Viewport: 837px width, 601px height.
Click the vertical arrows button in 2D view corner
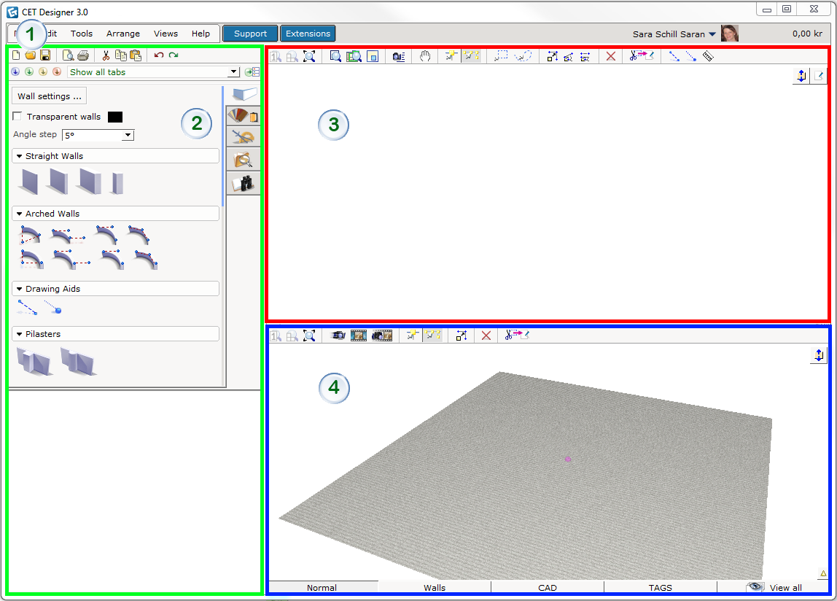801,76
